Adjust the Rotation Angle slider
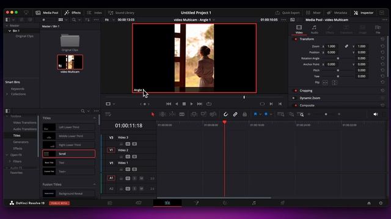391x219 pixels. [338, 58]
